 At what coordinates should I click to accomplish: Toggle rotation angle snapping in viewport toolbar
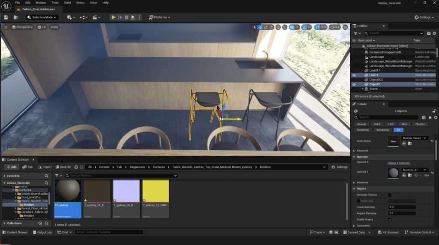(304, 27)
